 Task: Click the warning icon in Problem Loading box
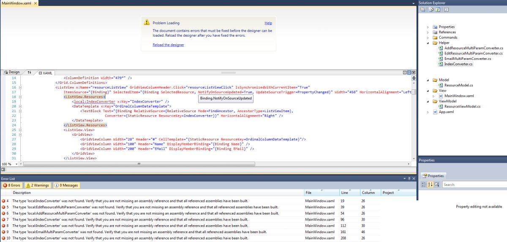click(147, 22)
